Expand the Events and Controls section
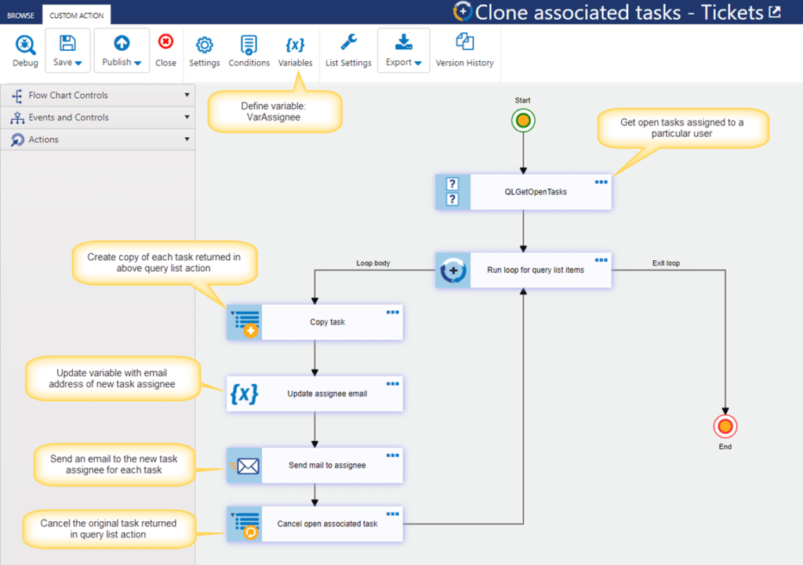The width and height of the screenshot is (803, 565). 98,118
